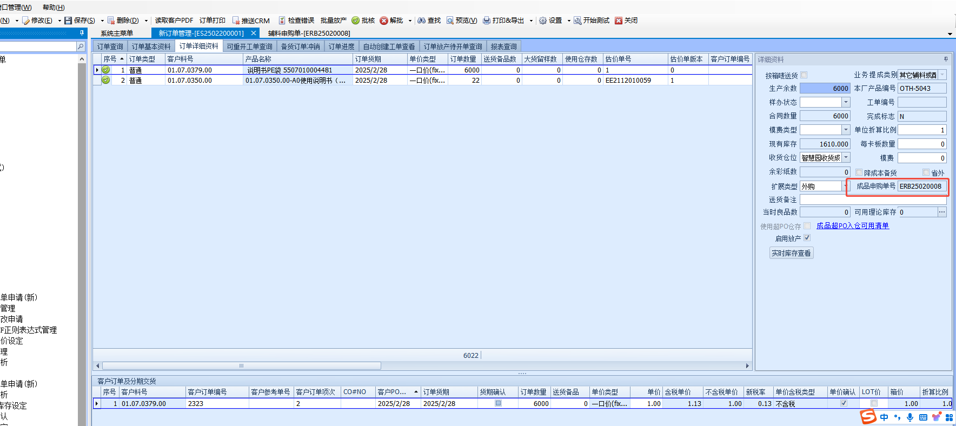Click the Sogou input method S logo

(868, 416)
